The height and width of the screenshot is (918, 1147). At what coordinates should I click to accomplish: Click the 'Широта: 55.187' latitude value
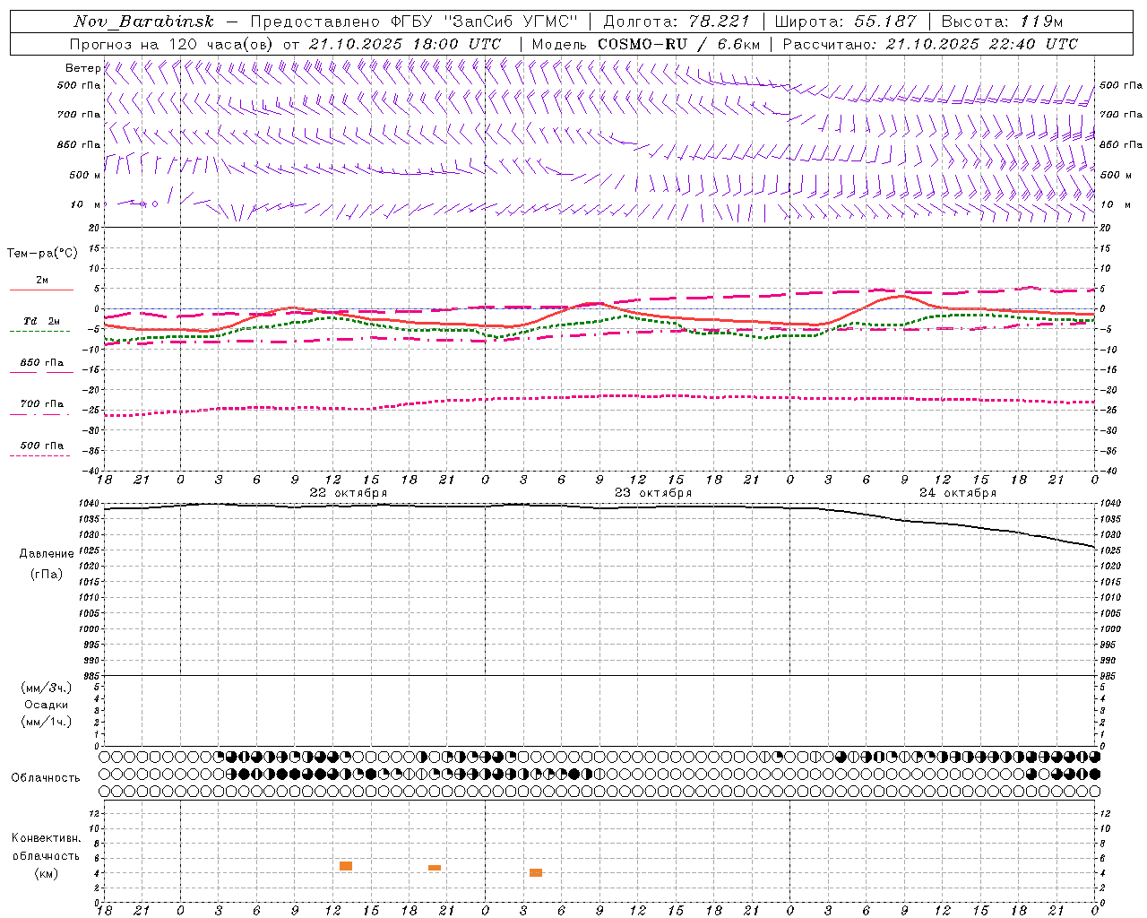[x=845, y=22]
